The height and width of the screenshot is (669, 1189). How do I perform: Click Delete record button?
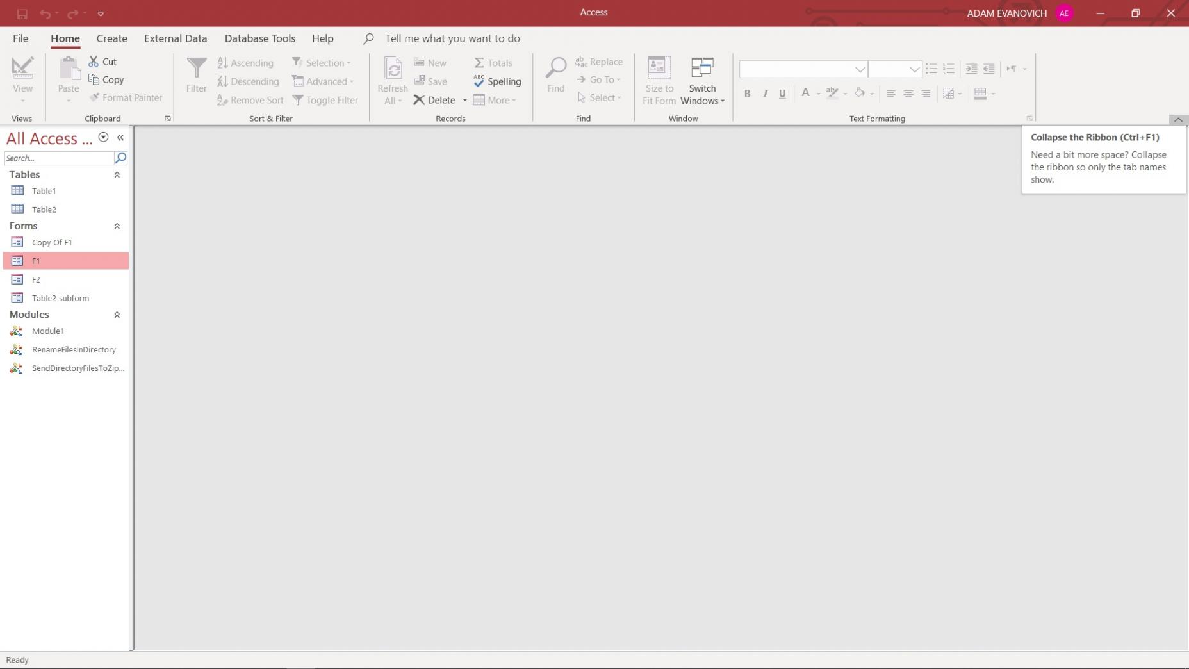pos(435,100)
